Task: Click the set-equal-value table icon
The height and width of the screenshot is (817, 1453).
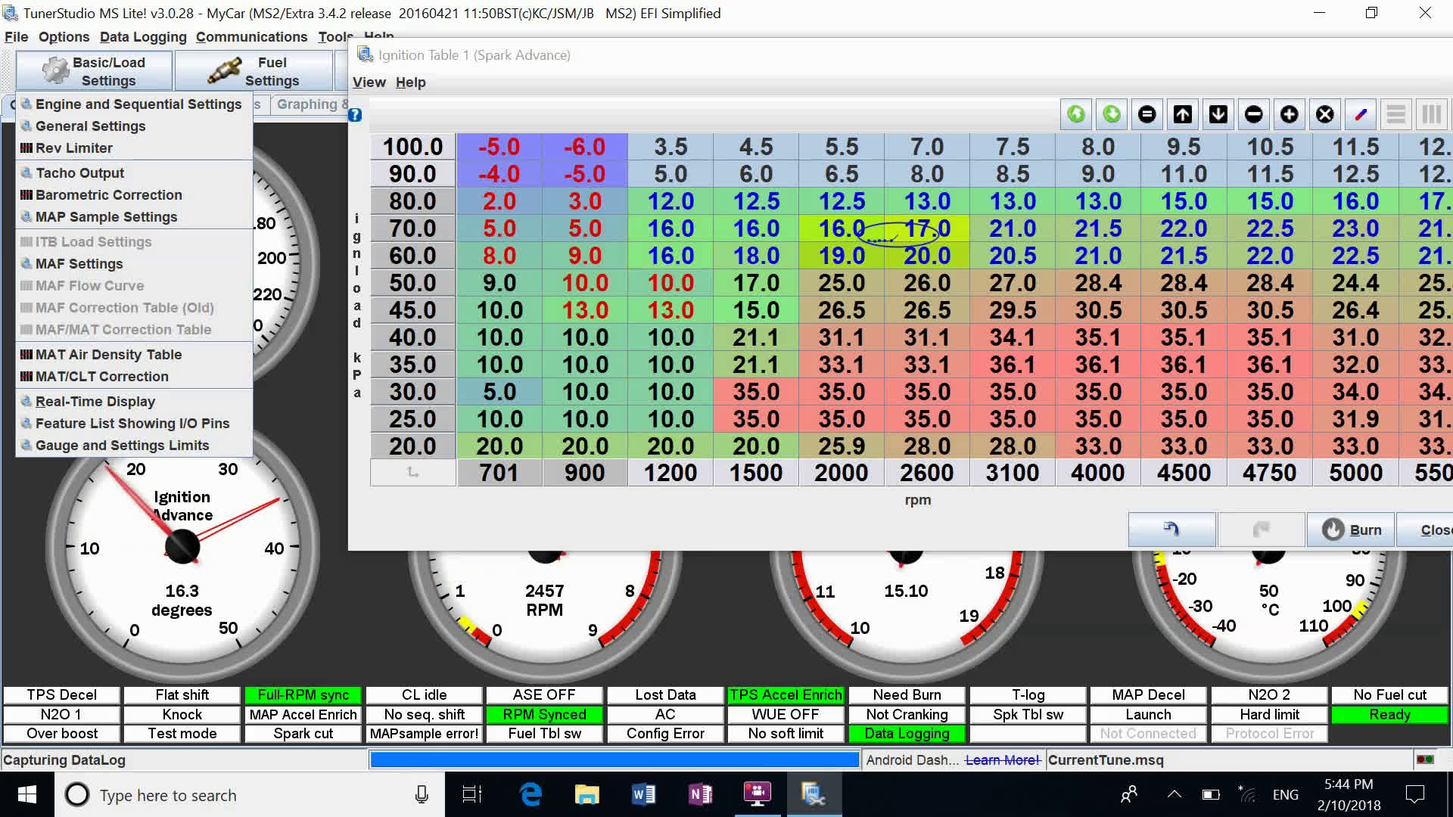Action: pos(1147,114)
